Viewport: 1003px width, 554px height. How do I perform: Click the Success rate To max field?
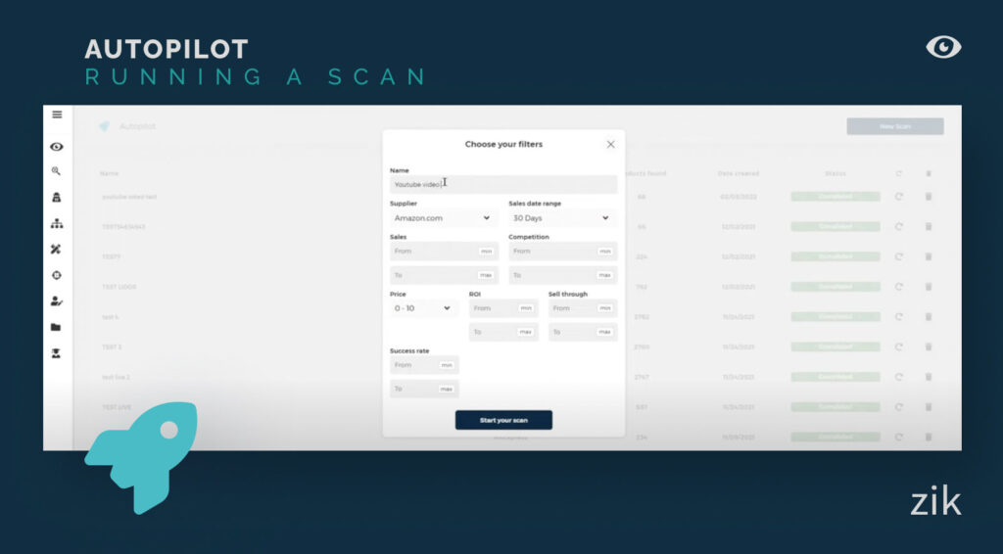pos(424,389)
